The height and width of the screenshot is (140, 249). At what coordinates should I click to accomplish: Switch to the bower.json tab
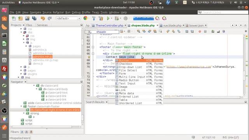(196, 25)
